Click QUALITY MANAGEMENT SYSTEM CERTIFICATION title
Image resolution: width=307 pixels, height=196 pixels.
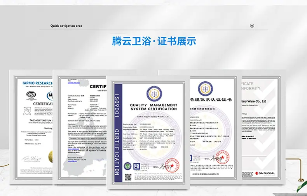pos(154,107)
